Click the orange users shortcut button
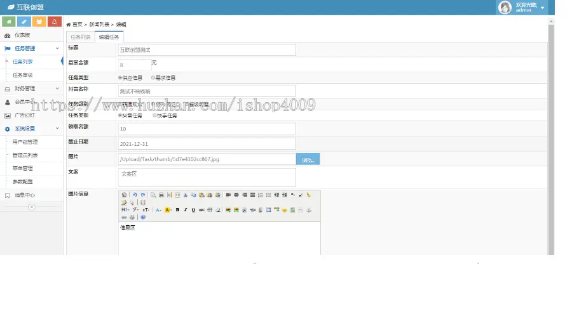The width and height of the screenshot is (572, 321). coord(39,22)
